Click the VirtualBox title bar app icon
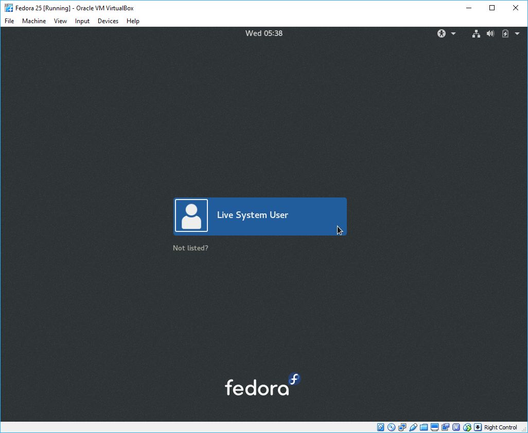The width and height of the screenshot is (528, 433). tap(8, 8)
